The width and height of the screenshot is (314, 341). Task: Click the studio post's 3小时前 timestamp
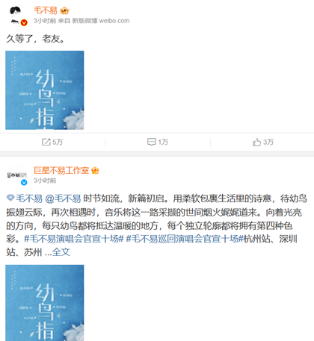[x=45, y=181]
